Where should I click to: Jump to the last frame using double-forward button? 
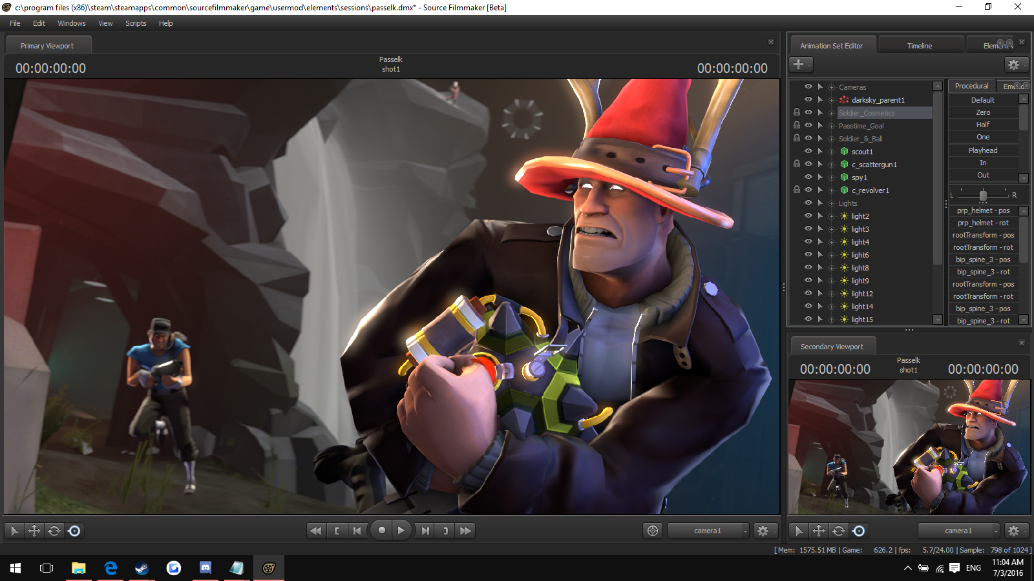(x=465, y=531)
